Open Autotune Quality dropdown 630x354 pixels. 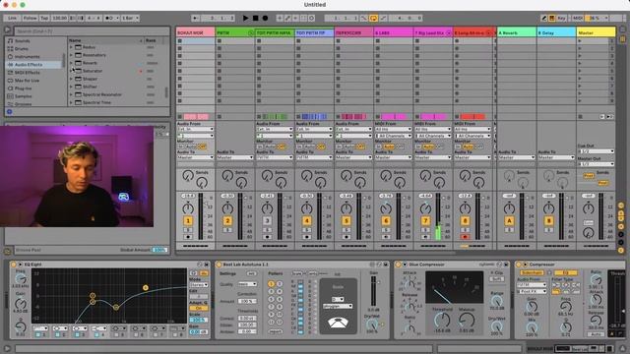(247, 284)
